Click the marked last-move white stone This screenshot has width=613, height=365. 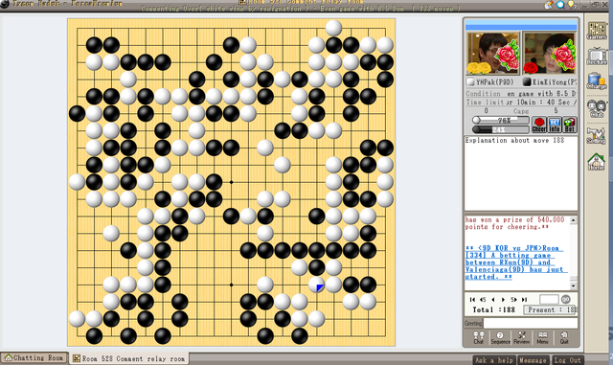pos(317,285)
